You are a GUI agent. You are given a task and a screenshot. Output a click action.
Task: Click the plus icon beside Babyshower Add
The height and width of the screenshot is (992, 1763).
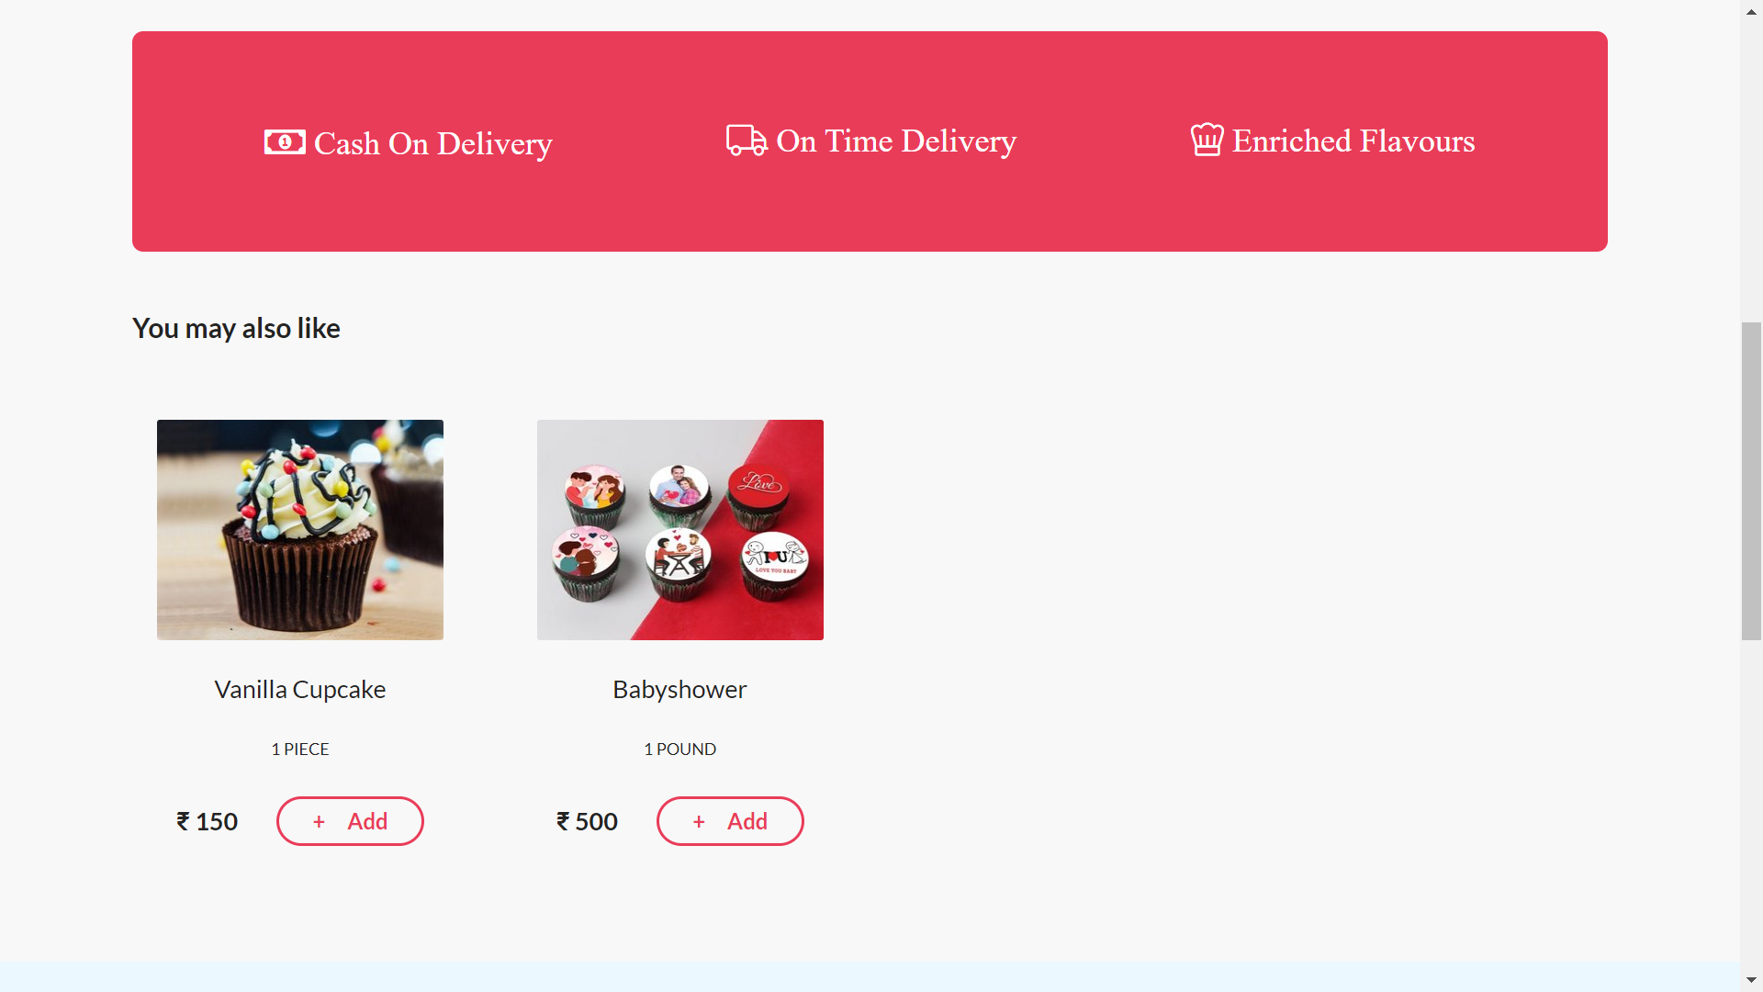point(699,822)
